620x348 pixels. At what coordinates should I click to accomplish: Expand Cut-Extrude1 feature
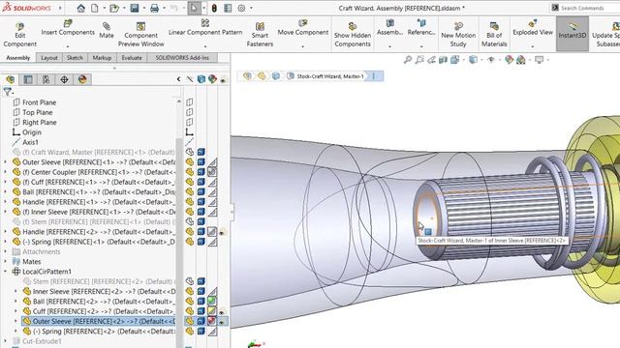click(5, 341)
